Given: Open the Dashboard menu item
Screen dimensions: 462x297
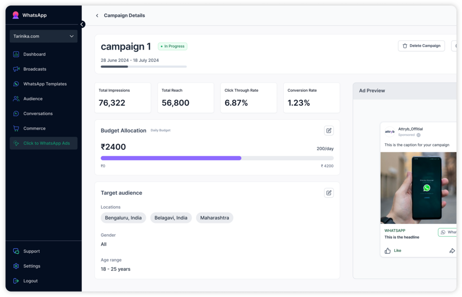Looking at the screenshot, I should click(34, 54).
